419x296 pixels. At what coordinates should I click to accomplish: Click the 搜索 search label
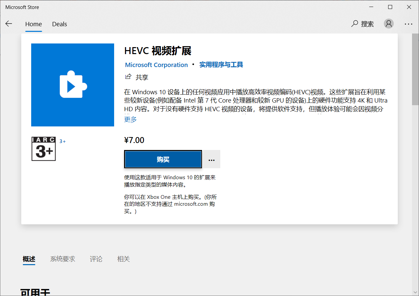(x=368, y=24)
